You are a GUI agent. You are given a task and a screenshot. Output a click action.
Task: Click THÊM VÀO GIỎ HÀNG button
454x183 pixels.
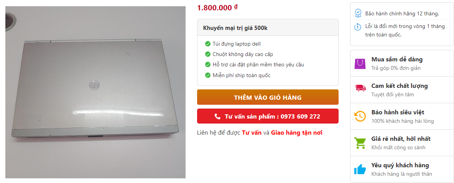(268, 97)
